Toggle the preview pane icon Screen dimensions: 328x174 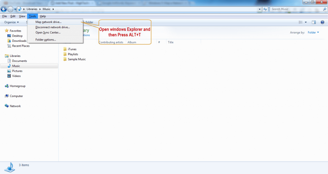314,22
